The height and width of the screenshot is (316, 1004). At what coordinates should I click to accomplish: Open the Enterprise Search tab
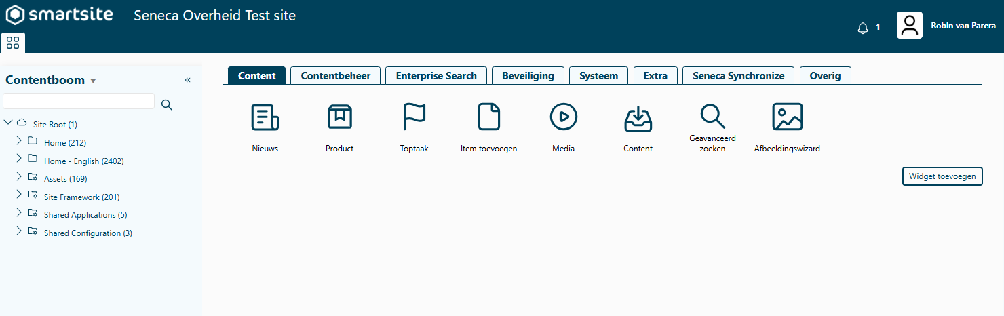(436, 76)
